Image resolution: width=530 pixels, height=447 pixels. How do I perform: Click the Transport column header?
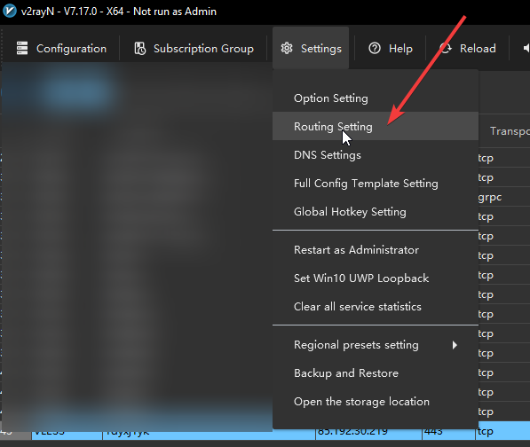pos(510,131)
